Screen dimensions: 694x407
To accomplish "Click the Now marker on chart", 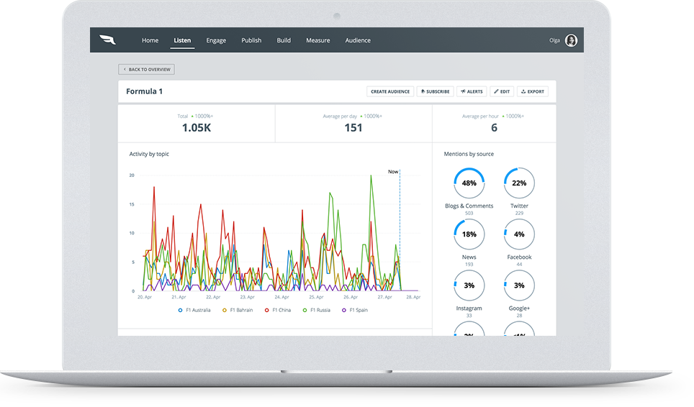I will click(x=393, y=172).
